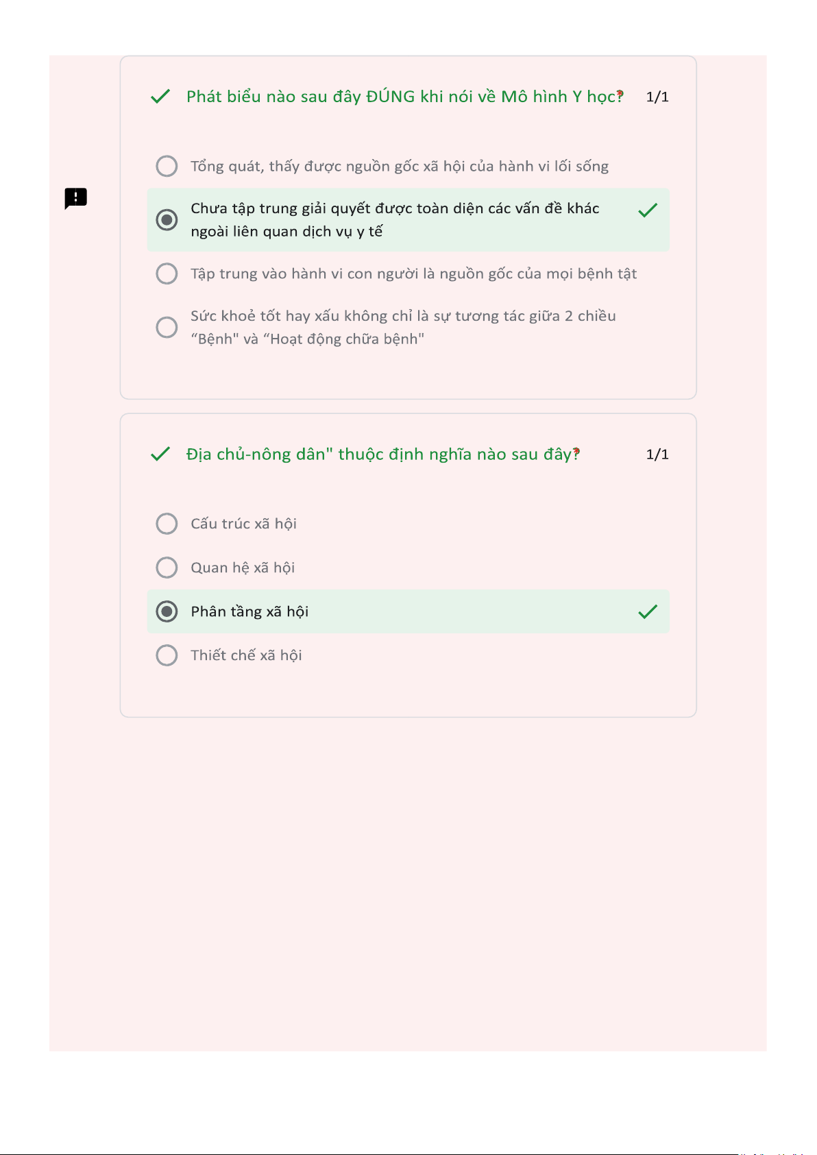Click the 'Quan hệ xã hội' answer text
Viewport: 817px width, 1155px height.
[x=243, y=568]
